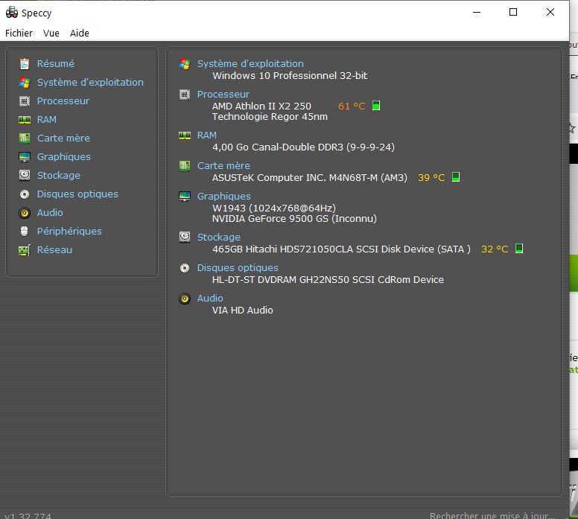Click the Processeur chip icon in sidebar
This screenshot has width=578, height=519.
(x=25, y=101)
